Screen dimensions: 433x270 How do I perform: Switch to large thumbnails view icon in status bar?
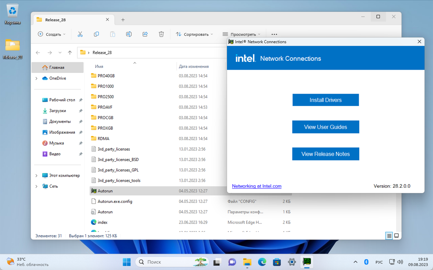pos(397,236)
